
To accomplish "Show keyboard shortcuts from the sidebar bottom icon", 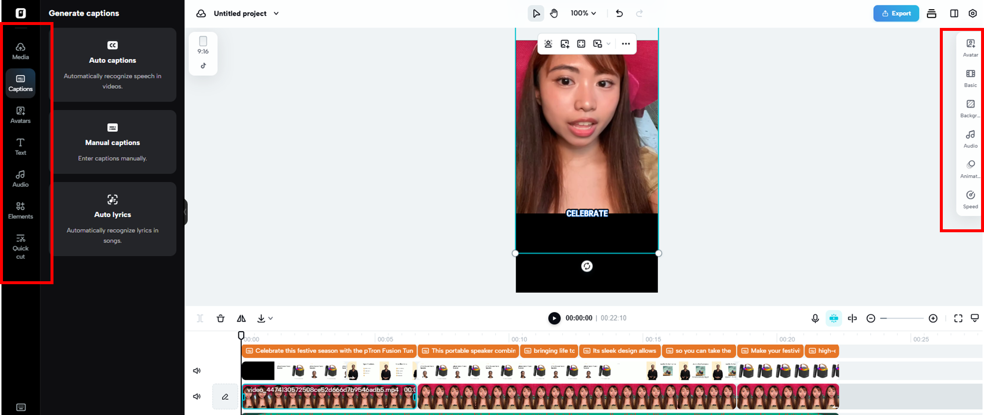I will pyautogui.click(x=21, y=407).
